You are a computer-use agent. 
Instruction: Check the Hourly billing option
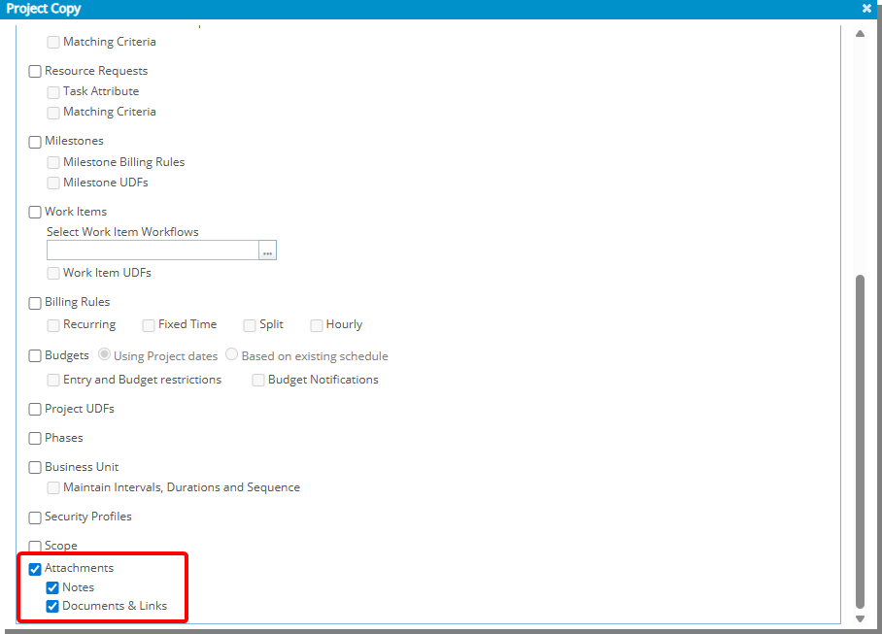(316, 324)
